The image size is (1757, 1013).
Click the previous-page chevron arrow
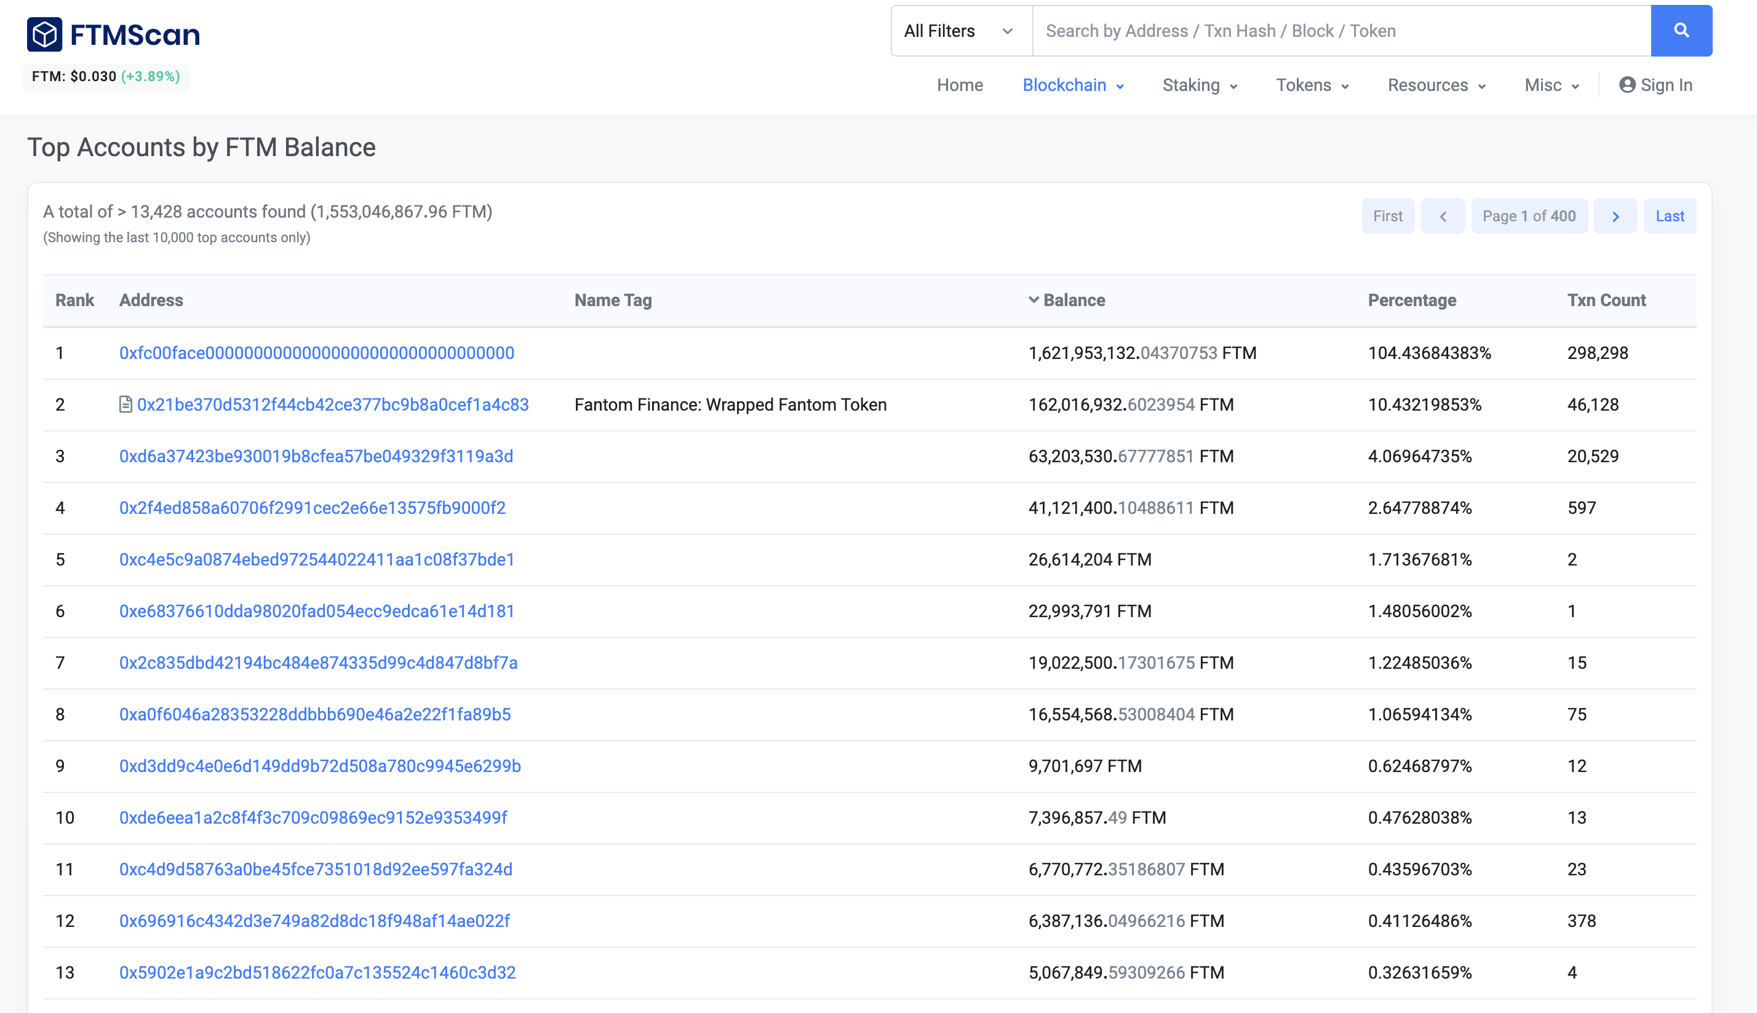click(1443, 216)
